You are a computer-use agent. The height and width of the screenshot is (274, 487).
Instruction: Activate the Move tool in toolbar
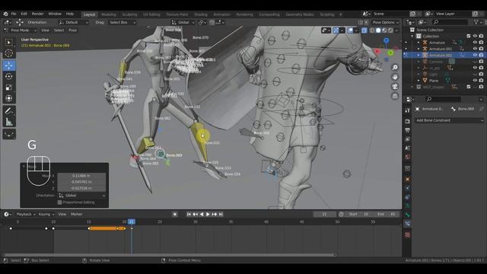click(x=9, y=65)
